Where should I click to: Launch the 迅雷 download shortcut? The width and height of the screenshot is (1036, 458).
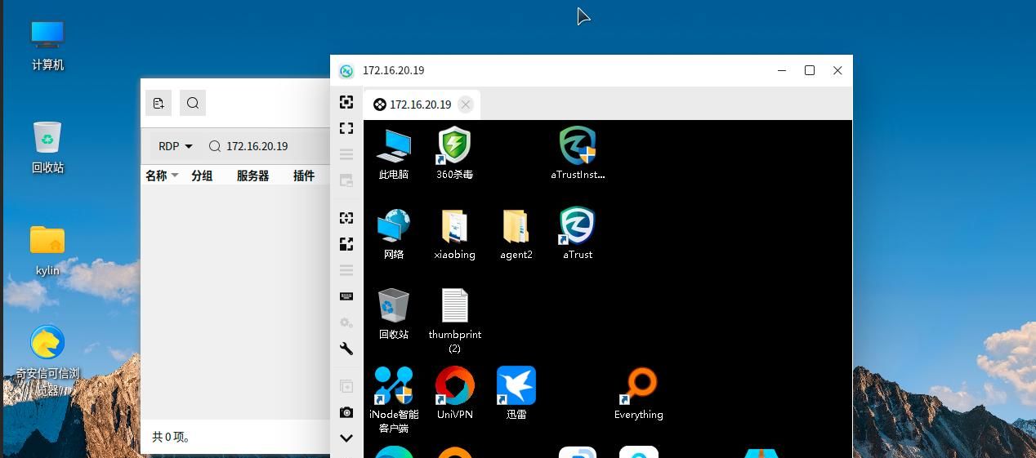(516, 394)
